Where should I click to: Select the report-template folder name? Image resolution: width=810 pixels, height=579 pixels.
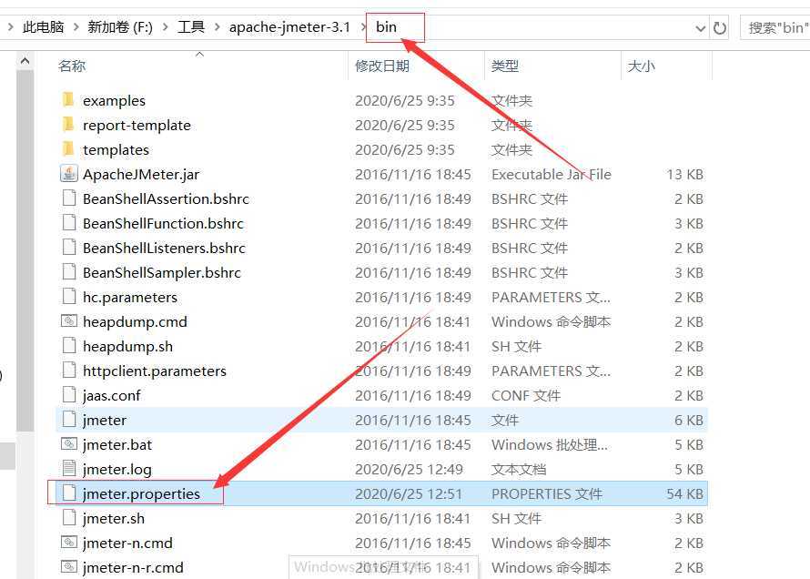(137, 126)
